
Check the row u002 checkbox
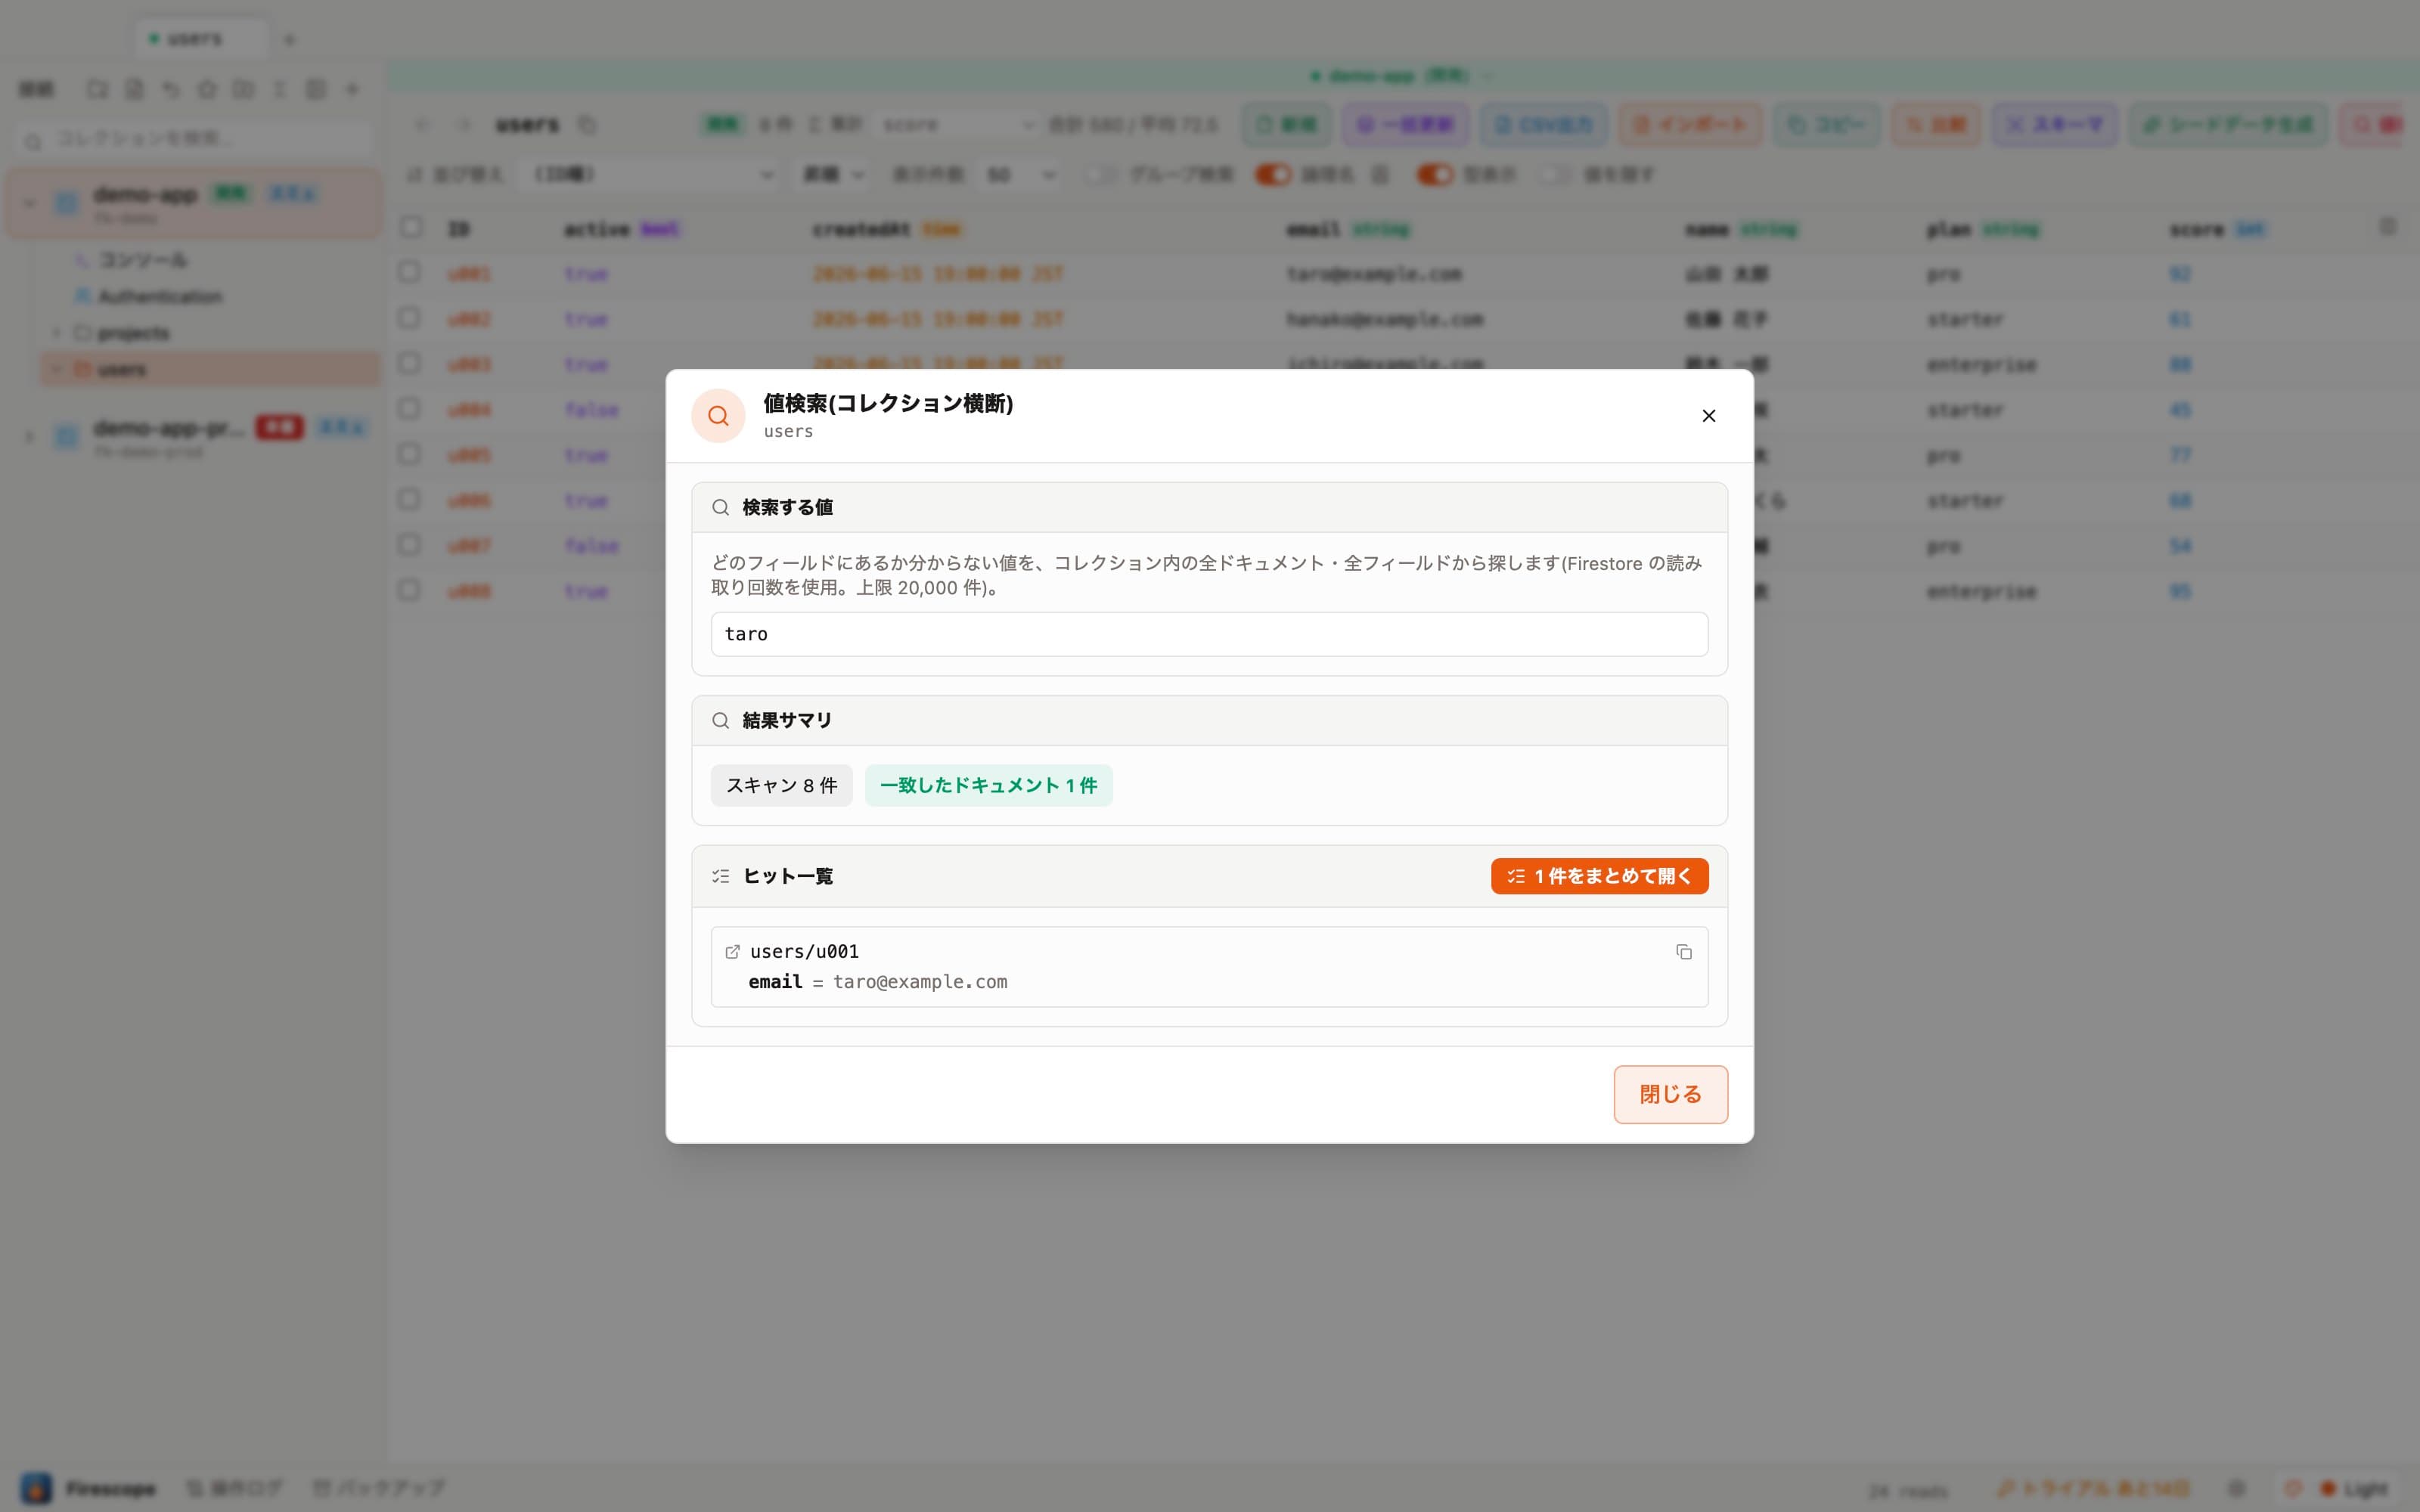[408, 318]
